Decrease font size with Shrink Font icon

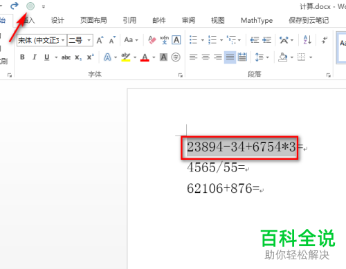pos(112,40)
